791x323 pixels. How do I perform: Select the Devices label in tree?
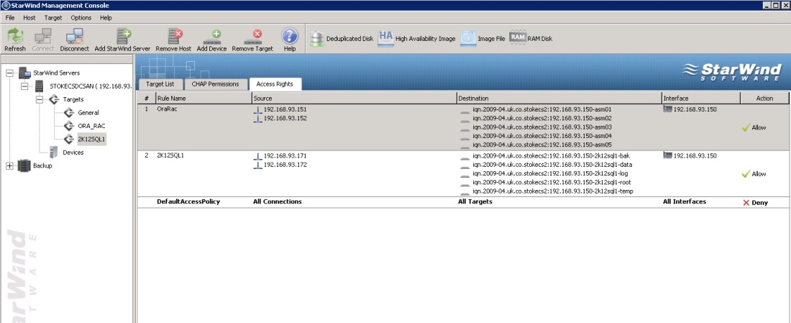(73, 152)
